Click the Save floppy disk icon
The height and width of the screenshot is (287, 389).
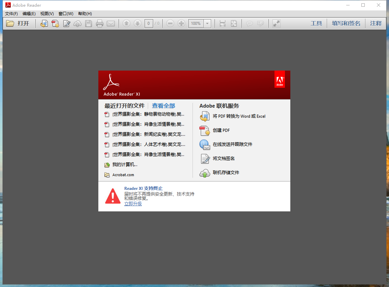89,24
